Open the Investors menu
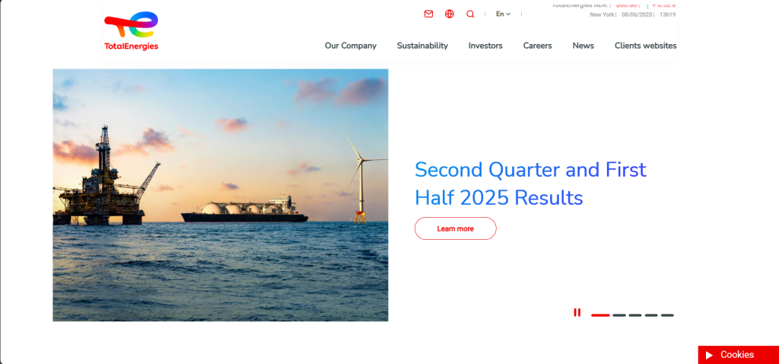This screenshot has height=364, width=779. [485, 46]
